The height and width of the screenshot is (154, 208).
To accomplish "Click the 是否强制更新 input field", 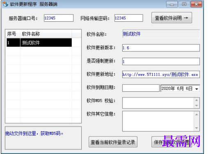I will [161, 61].
